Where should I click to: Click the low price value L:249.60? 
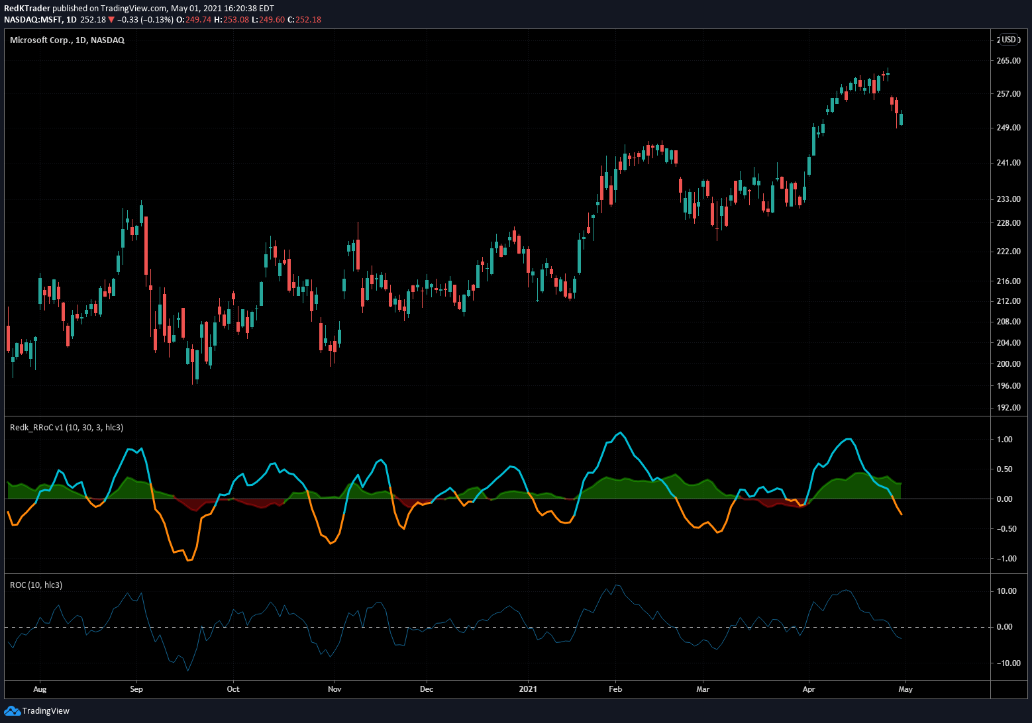(x=268, y=19)
